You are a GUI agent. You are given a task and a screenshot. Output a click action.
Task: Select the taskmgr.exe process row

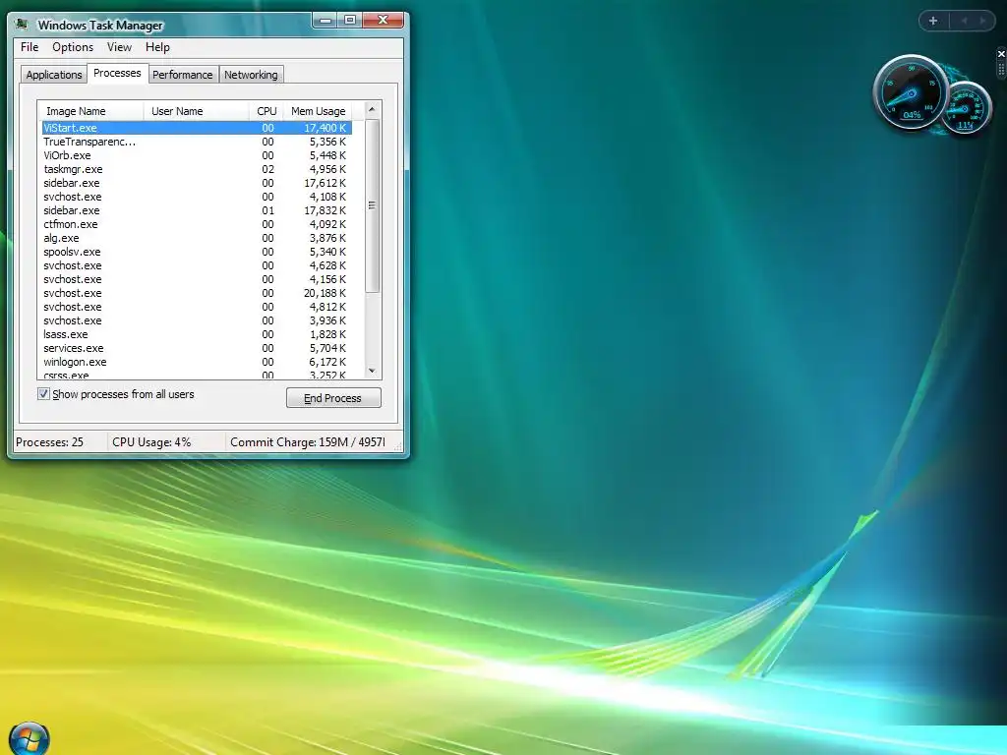pyautogui.click(x=197, y=169)
